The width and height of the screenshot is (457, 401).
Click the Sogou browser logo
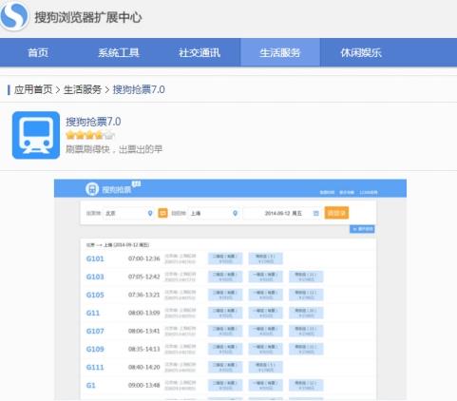coord(14,15)
